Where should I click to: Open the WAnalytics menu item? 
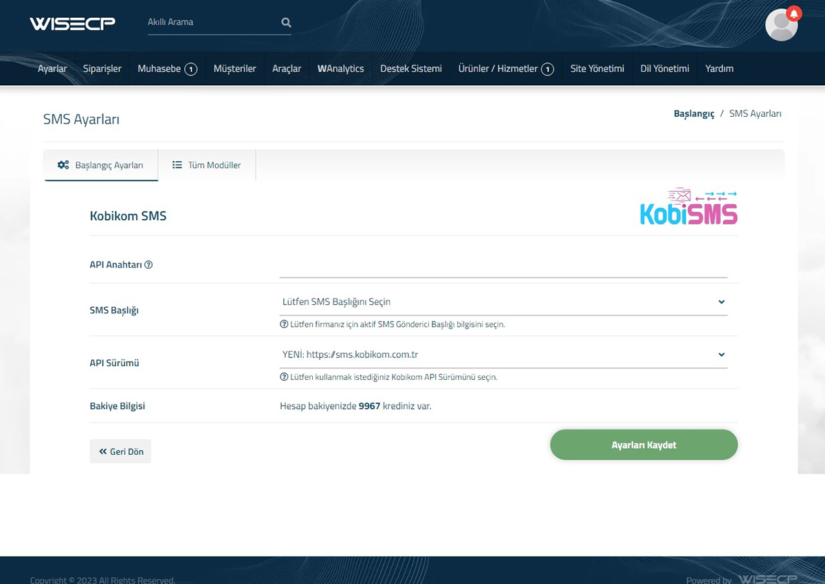point(340,69)
